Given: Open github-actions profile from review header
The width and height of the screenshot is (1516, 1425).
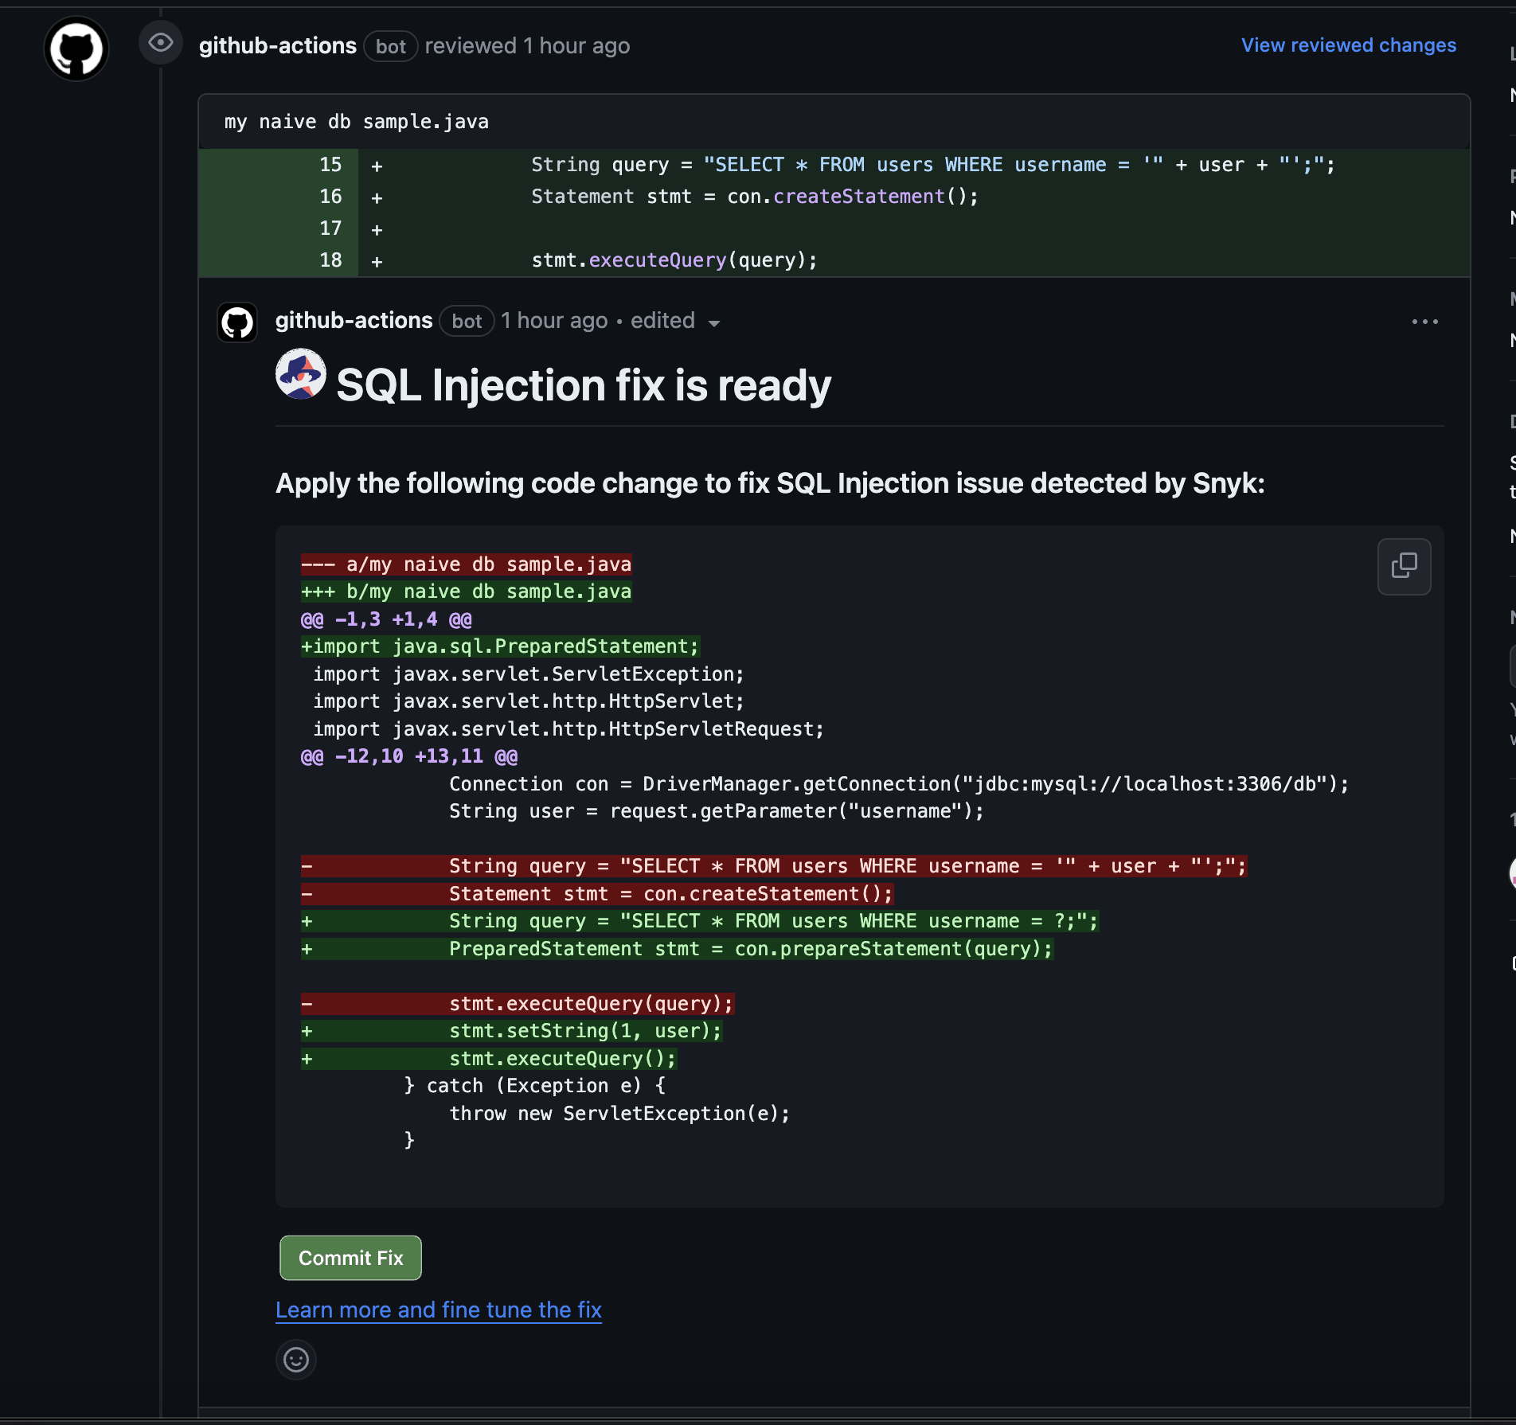Looking at the screenshot, I should 277,46.
